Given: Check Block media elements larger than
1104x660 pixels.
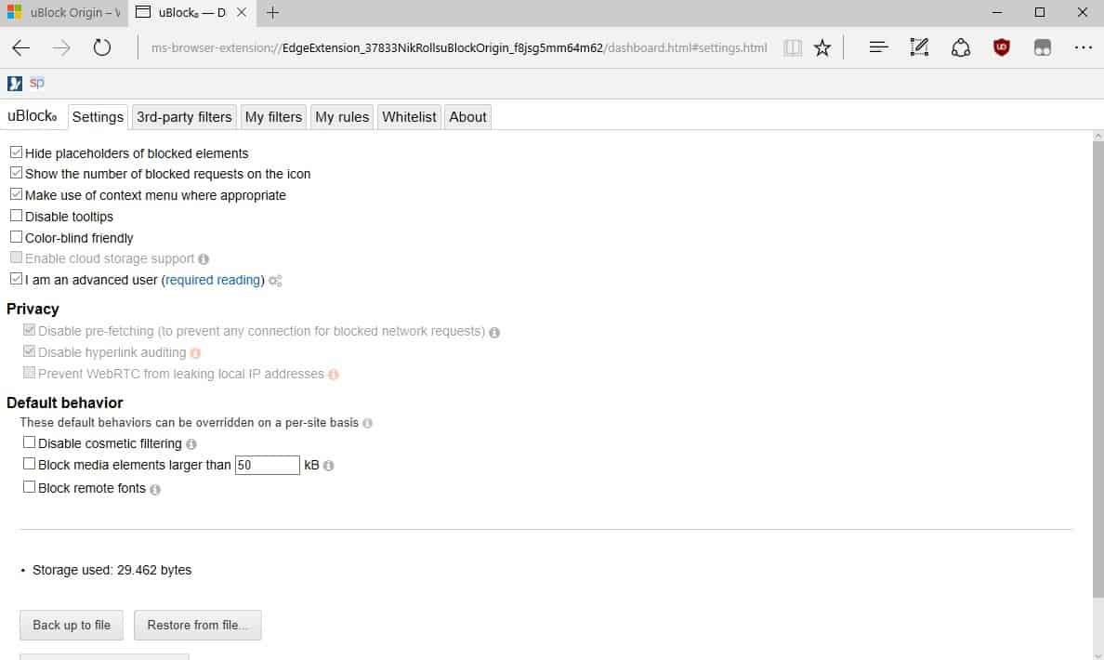Looking at the screenshot, I should pyautogui.click(x=29, y=464).
